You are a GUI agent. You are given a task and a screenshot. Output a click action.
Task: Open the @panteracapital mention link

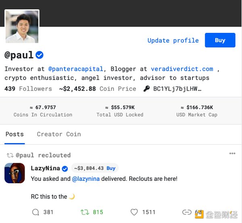coord(76,69)
